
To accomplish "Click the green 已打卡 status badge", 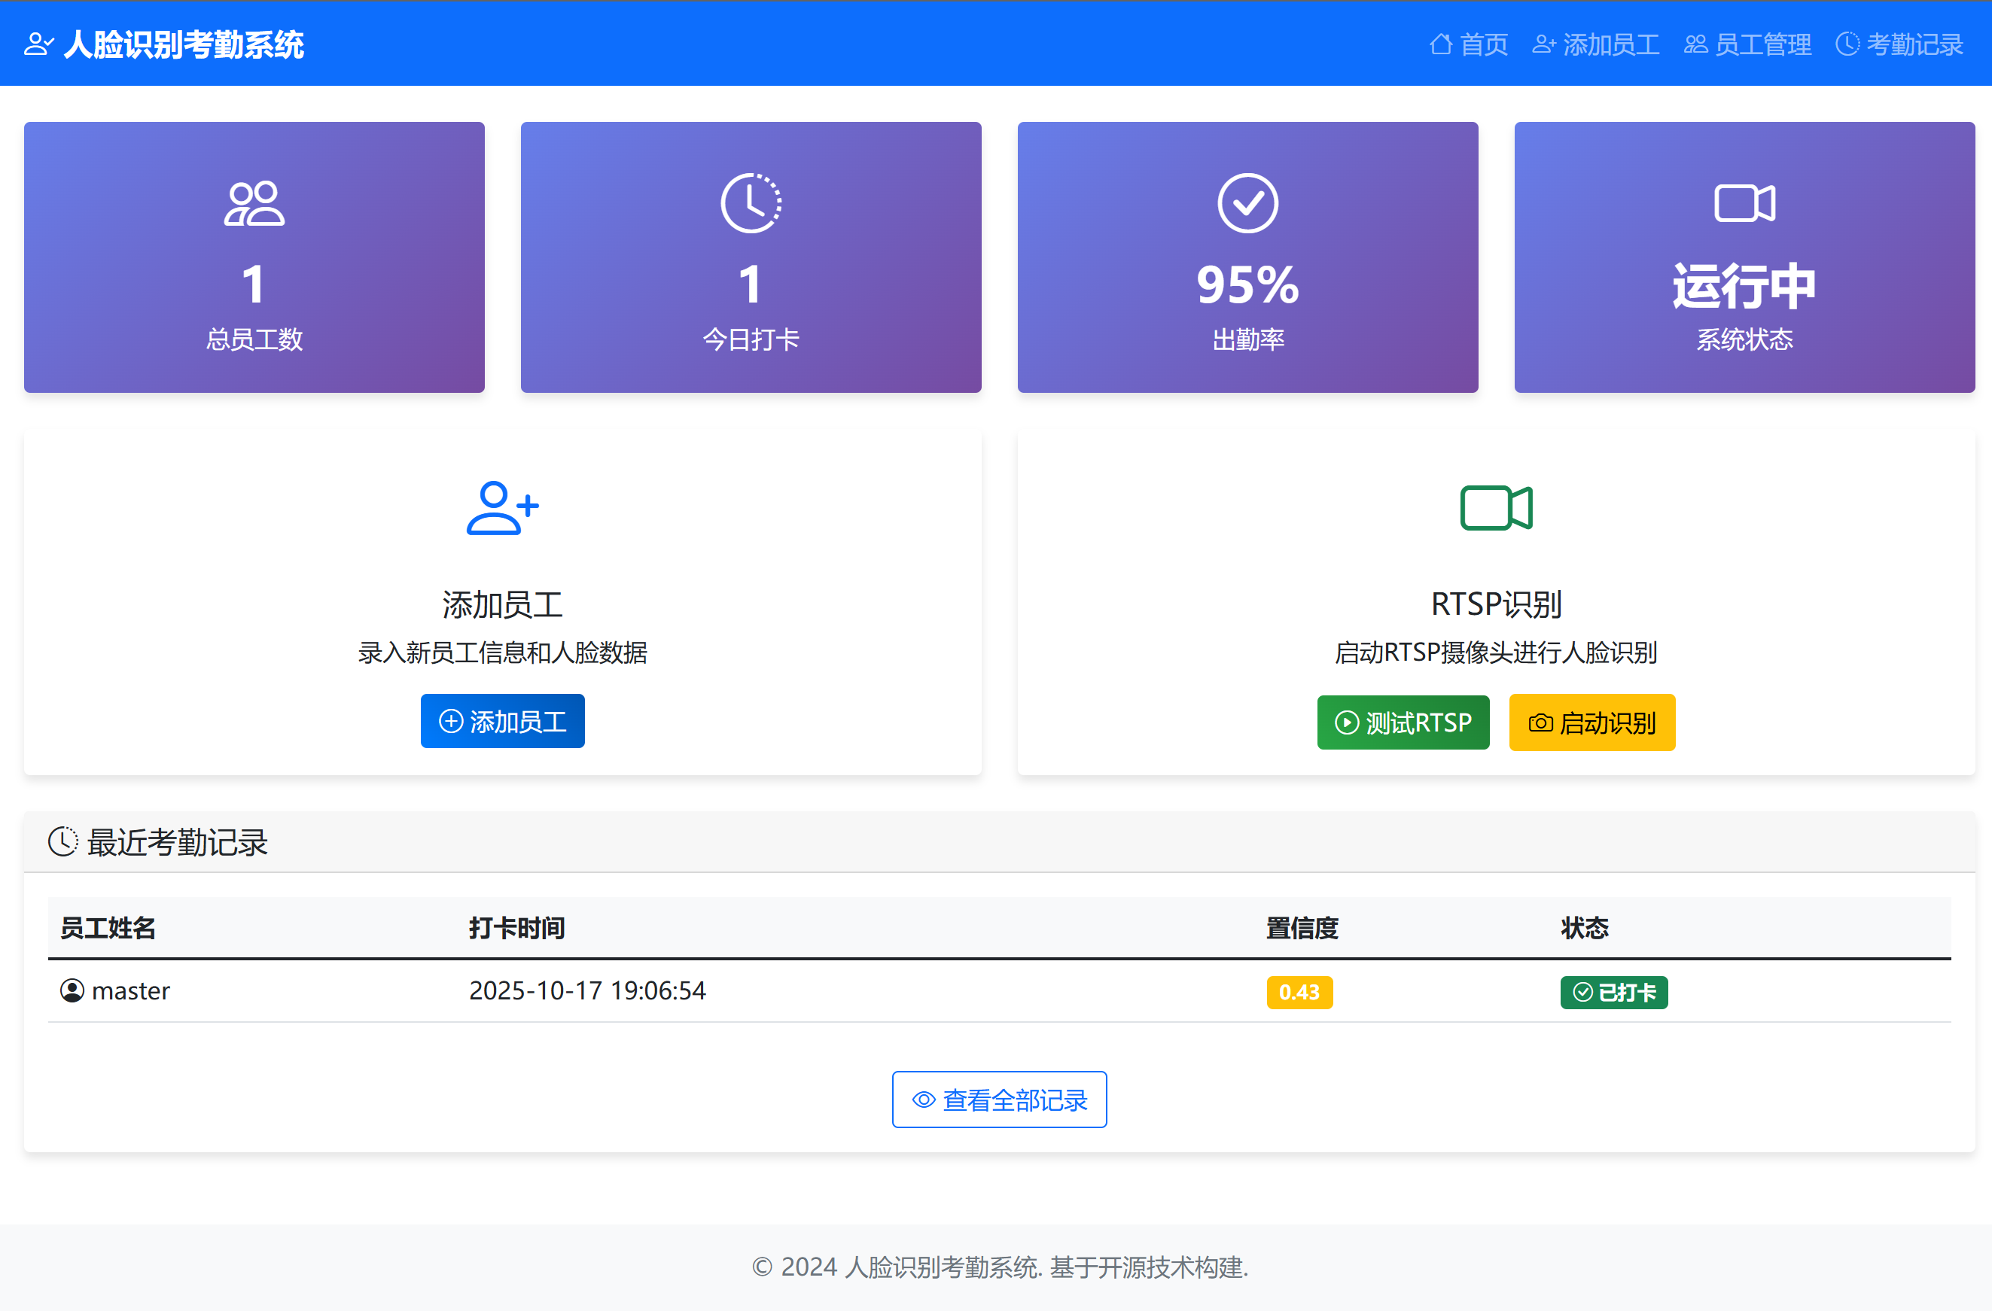I will tap(1613, 992).
